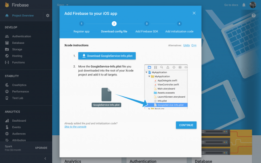Open Performance in sidebar
This screenshot has width=261, height=163.
pos(20,92)
